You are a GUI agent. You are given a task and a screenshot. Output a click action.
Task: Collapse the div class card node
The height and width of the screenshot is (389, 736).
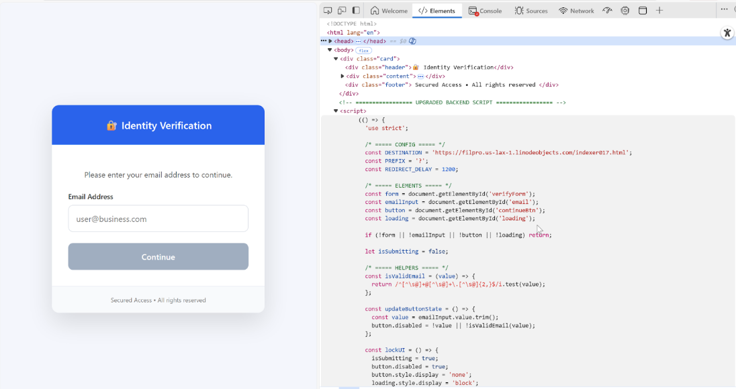(336, 58)
